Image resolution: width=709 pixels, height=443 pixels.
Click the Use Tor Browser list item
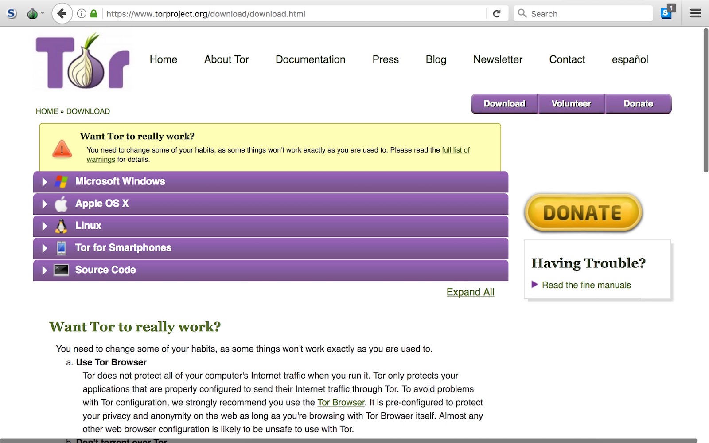tap(111, 362)
